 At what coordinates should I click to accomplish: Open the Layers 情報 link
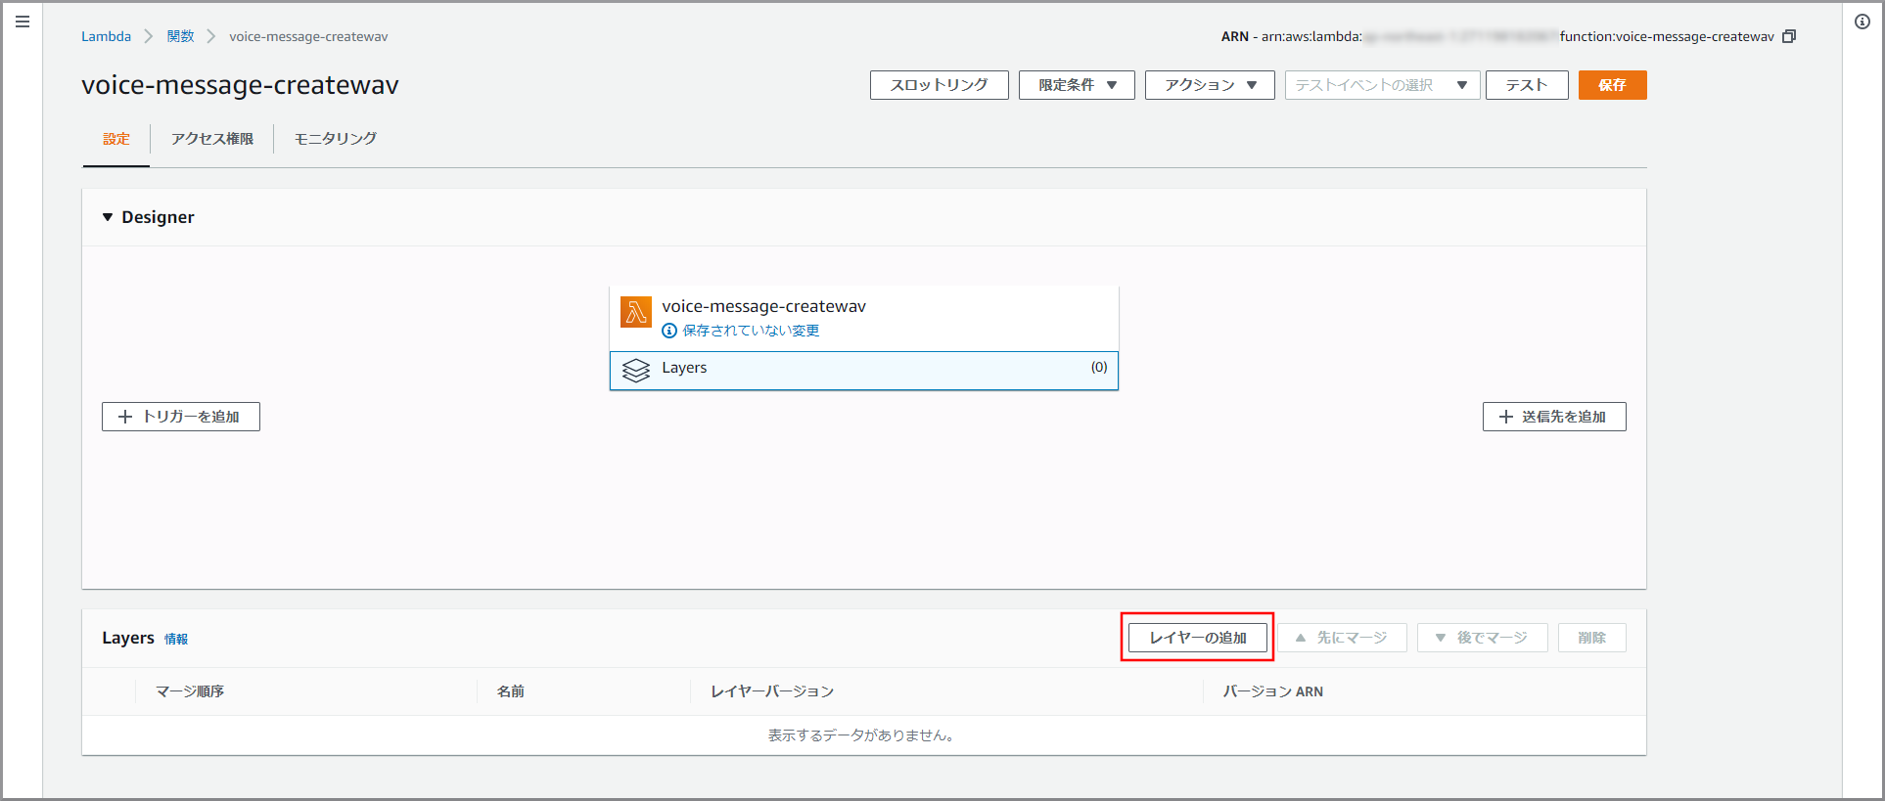tap(176, 639)
